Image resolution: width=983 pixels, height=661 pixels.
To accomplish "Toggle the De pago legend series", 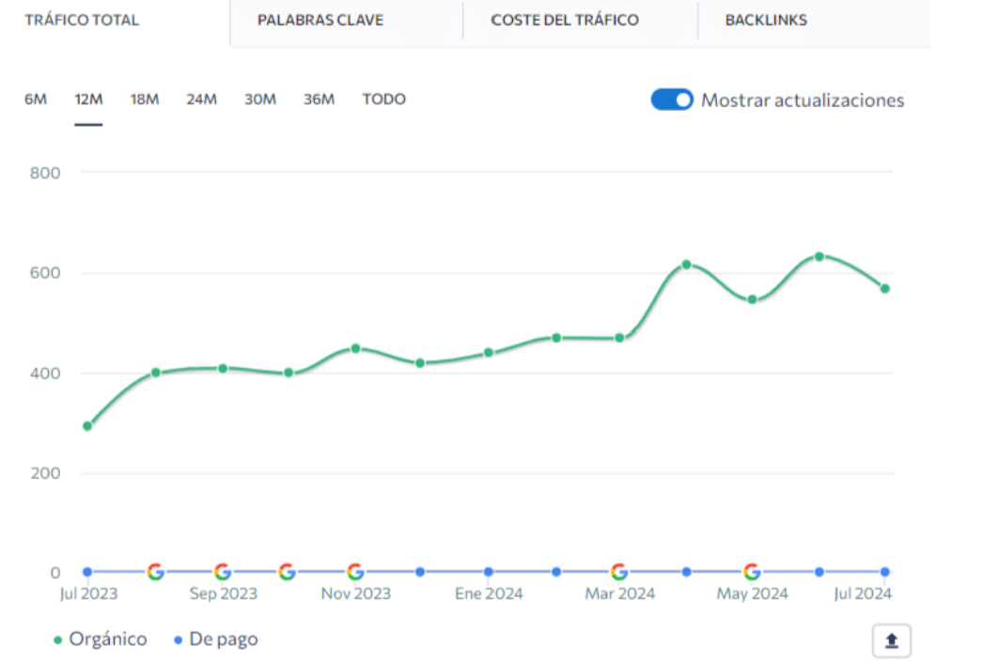I will coord(216,639).
